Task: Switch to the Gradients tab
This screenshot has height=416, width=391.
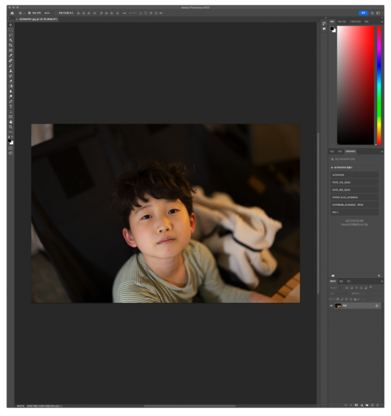Action: pos(355,21)
